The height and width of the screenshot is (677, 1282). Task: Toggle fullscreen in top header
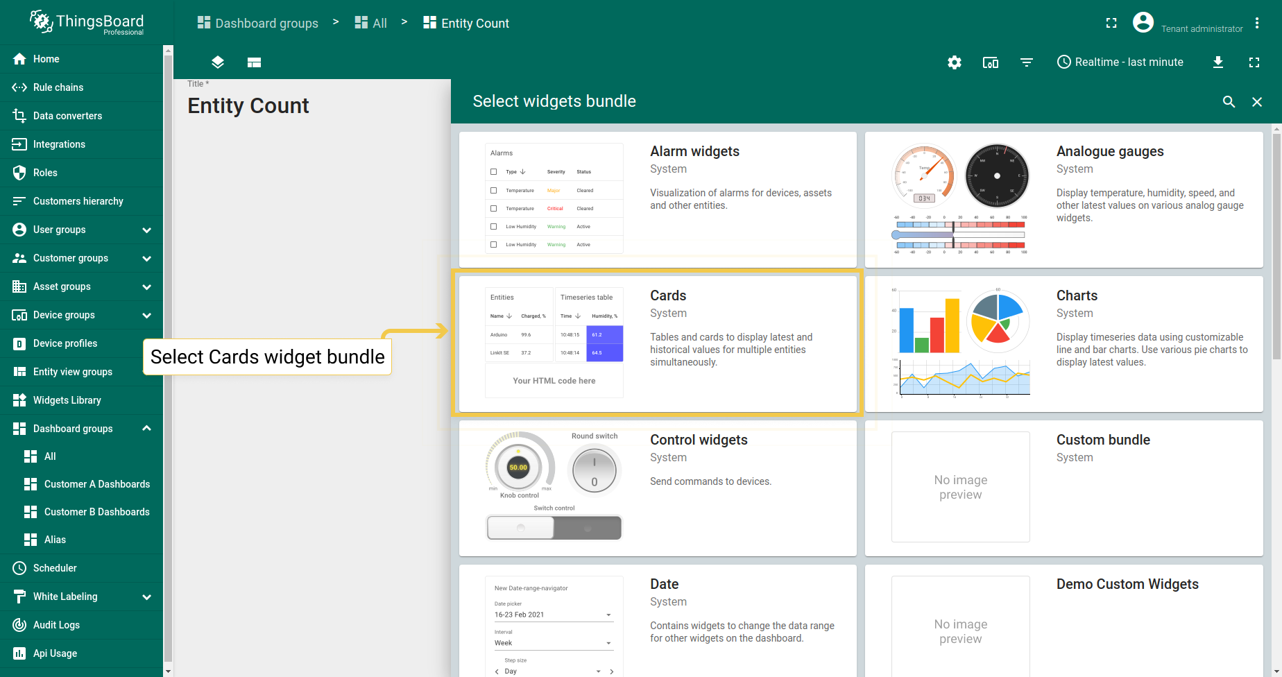pos(1111,23)
